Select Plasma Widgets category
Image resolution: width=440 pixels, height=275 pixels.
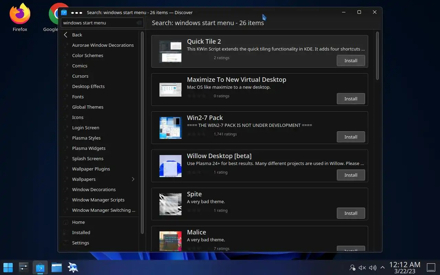[99, 148]
